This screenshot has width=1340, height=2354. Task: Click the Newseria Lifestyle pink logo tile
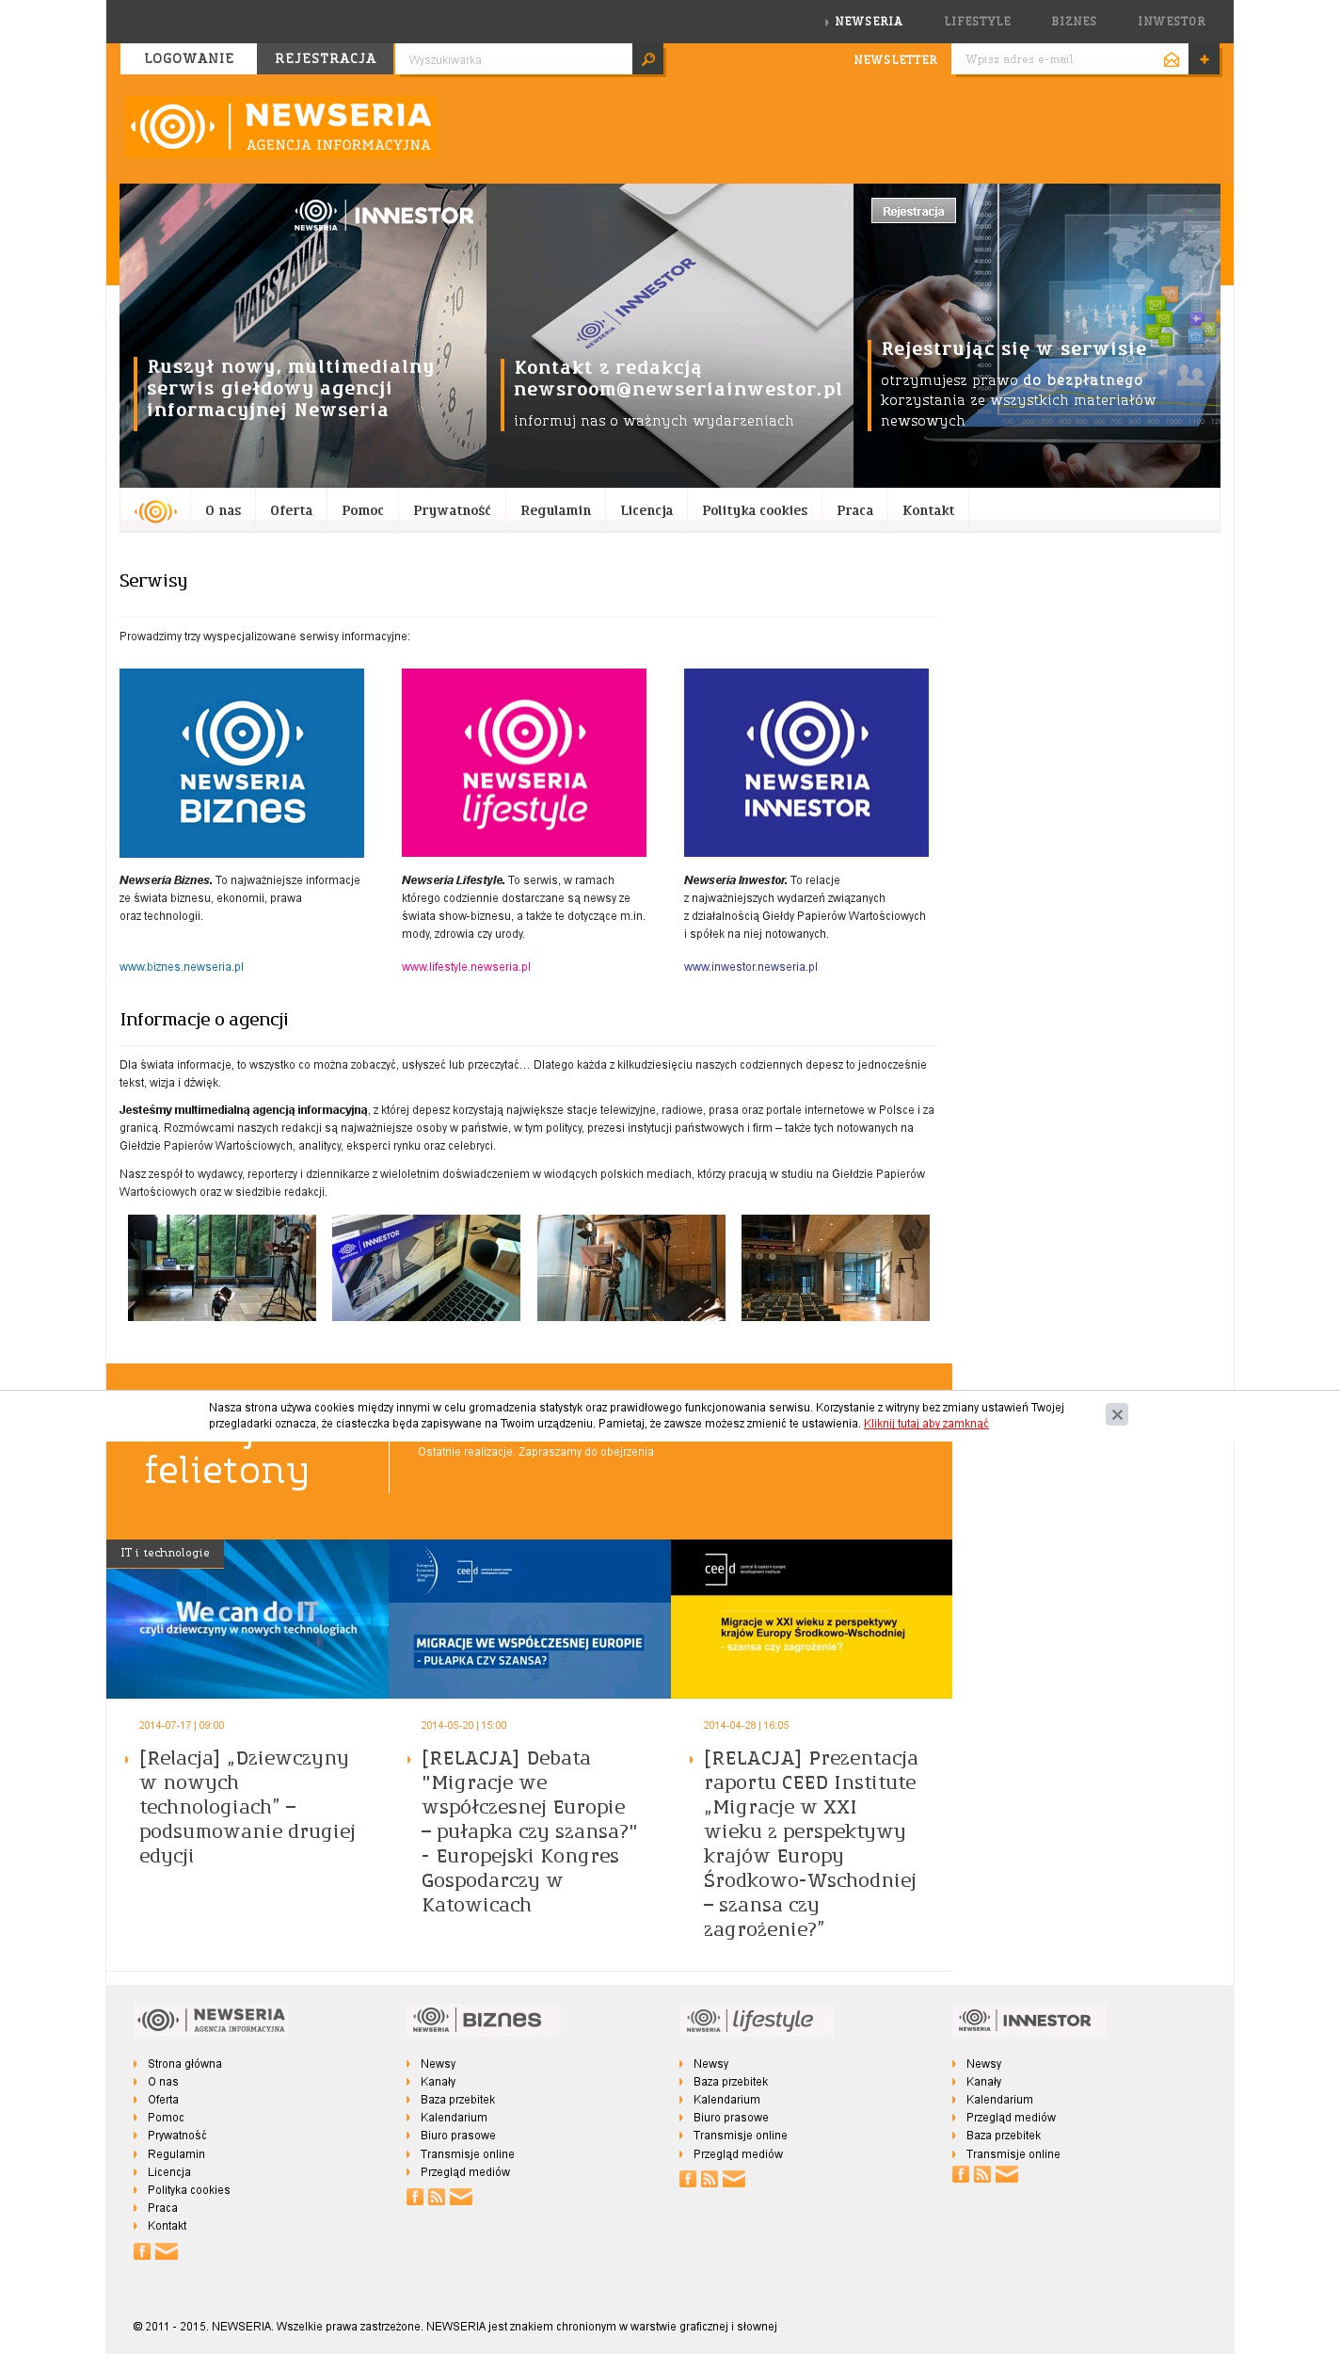tap(524, 763)
